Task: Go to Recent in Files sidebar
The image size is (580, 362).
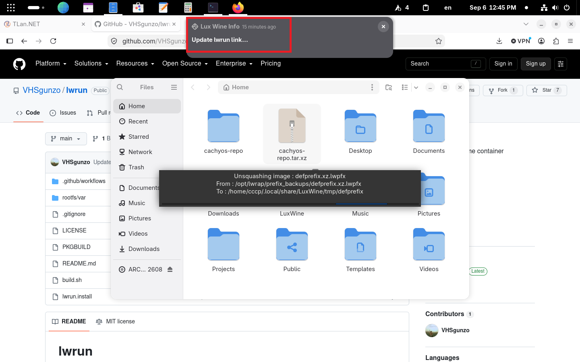Action: pyautogui.click(x=147, y=121)
